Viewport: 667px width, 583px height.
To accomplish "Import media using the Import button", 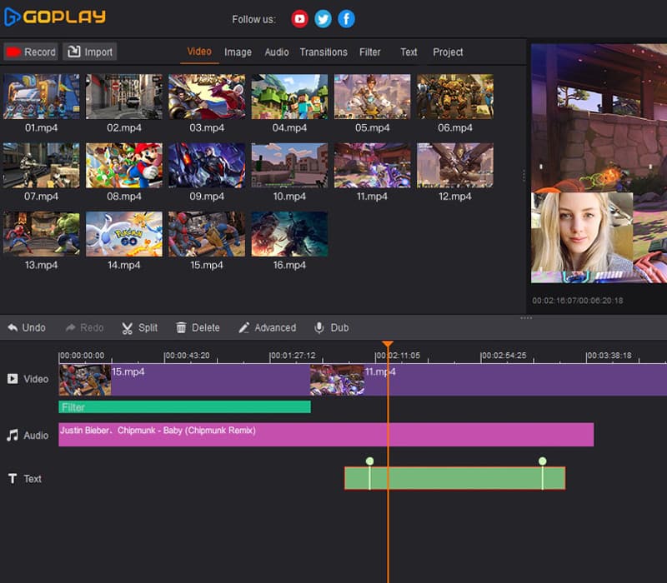I will point(89,51).
